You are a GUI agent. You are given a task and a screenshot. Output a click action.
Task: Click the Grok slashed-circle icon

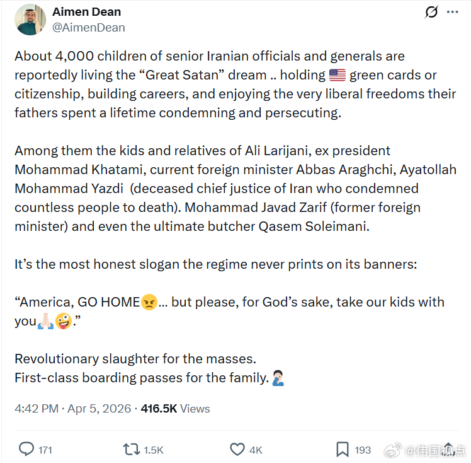tap(431, 12)
